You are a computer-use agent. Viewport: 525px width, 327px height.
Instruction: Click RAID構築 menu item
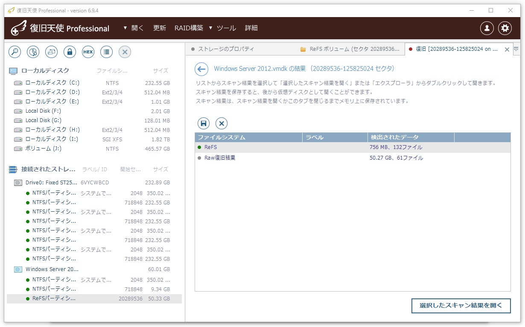189,28
